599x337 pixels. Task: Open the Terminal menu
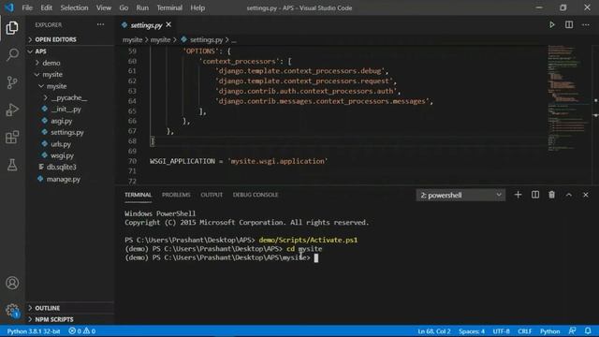click(169, 7)
